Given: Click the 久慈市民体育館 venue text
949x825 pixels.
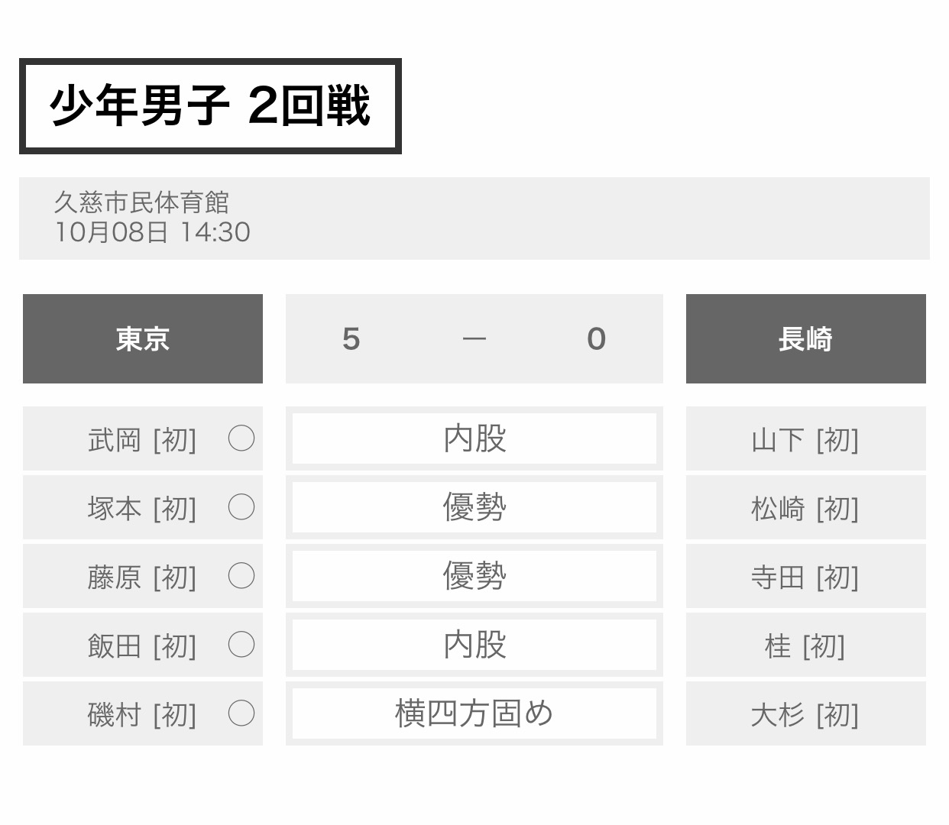Looking at the screenshot, I should click(x=141, y=202).
